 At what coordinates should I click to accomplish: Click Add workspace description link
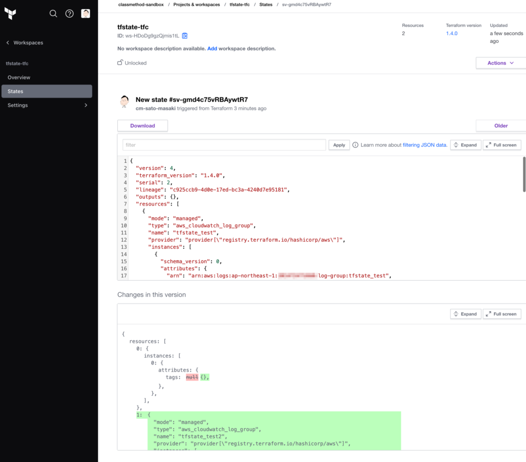pyautogui.click(x=212, y=49)
